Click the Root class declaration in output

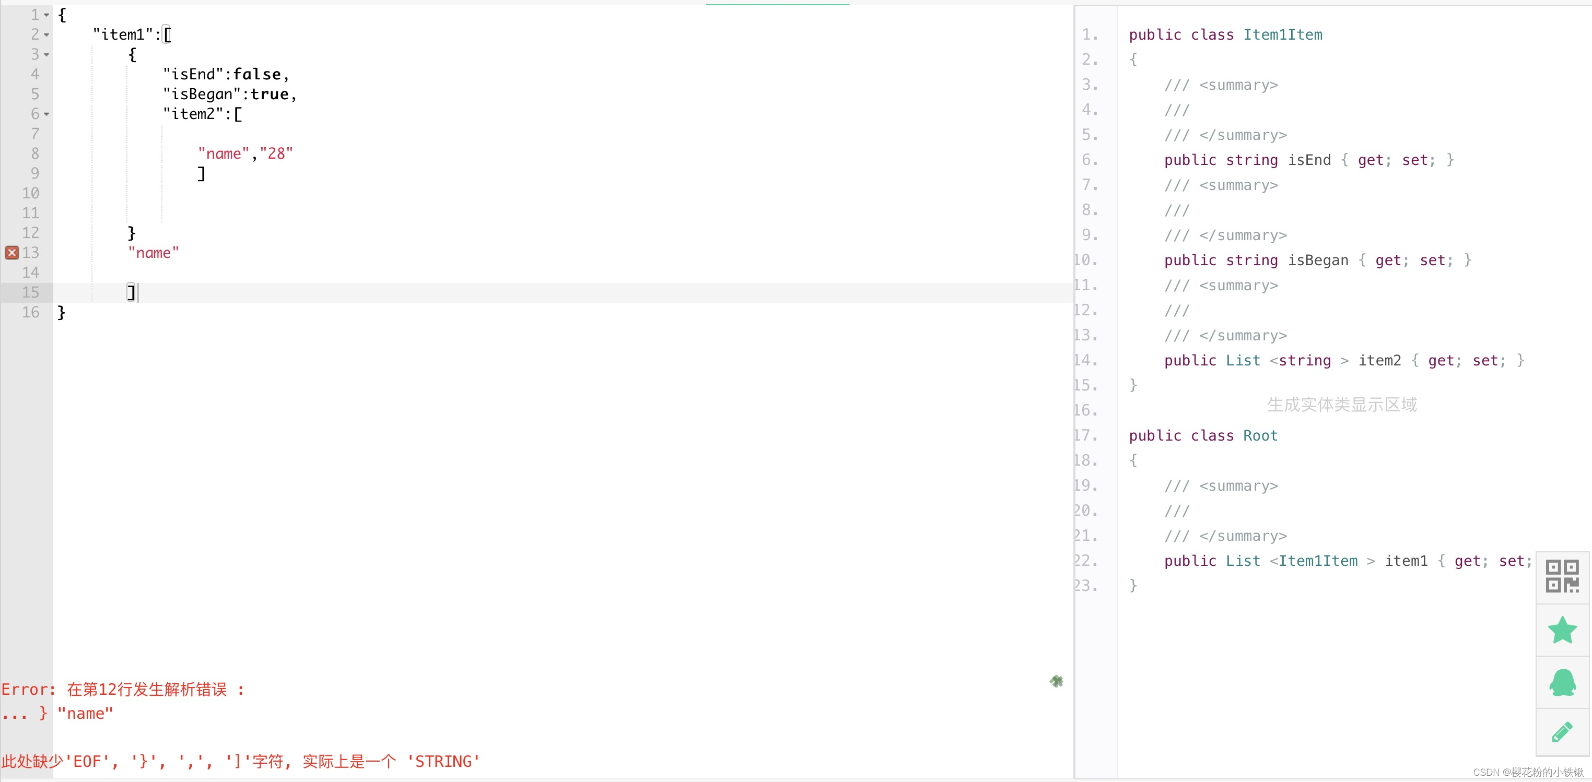pyautogui.click(x=1203, y=435)
